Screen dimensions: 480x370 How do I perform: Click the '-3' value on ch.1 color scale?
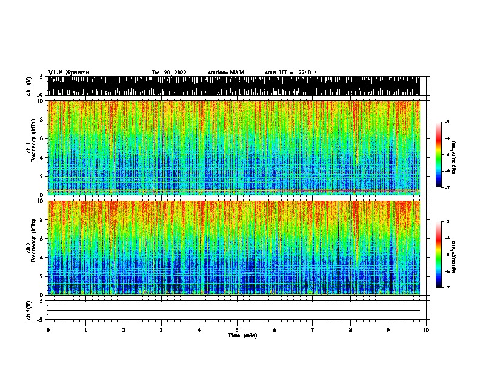[x=447, y=122]
